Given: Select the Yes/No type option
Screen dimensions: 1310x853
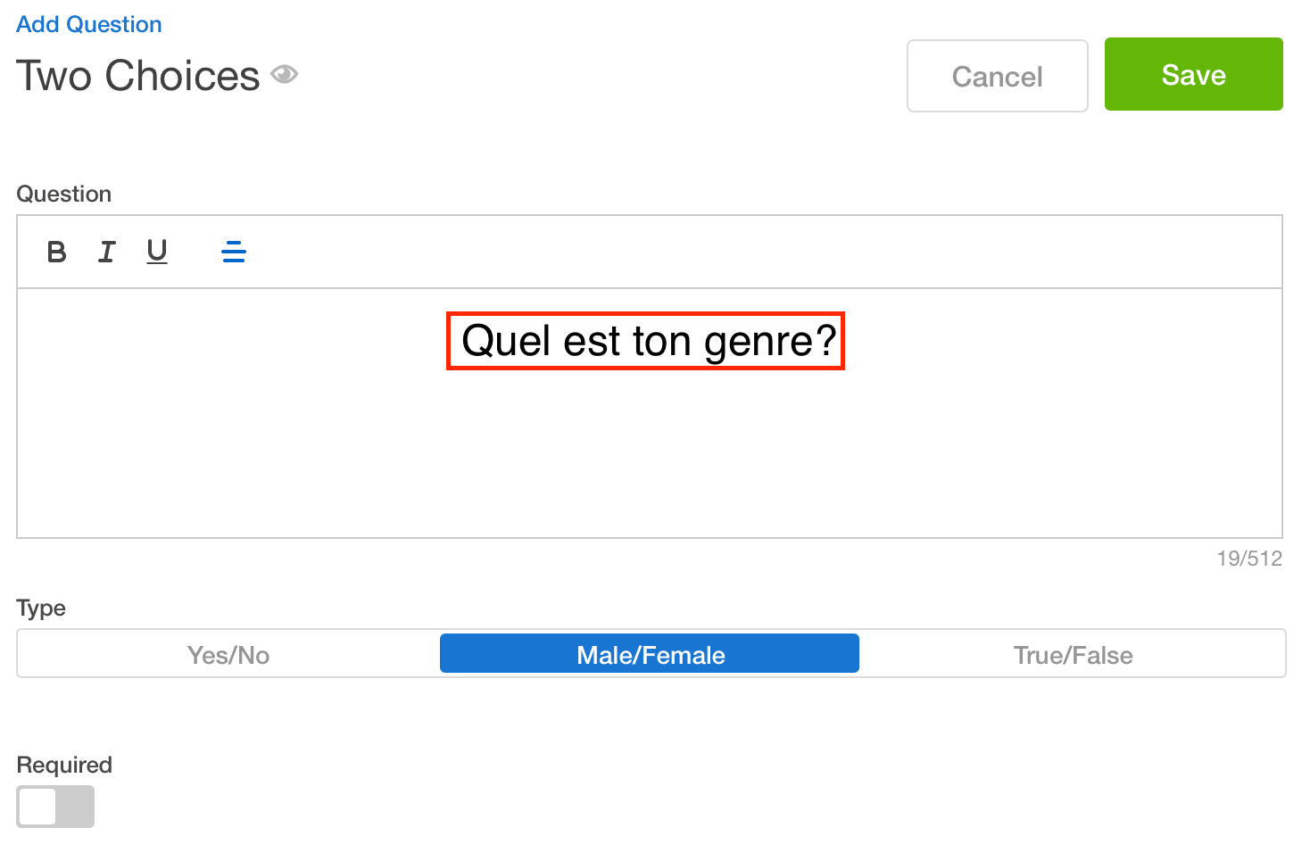Looking at the screenshot, I should pyautogui.click(x=228, y=655).
